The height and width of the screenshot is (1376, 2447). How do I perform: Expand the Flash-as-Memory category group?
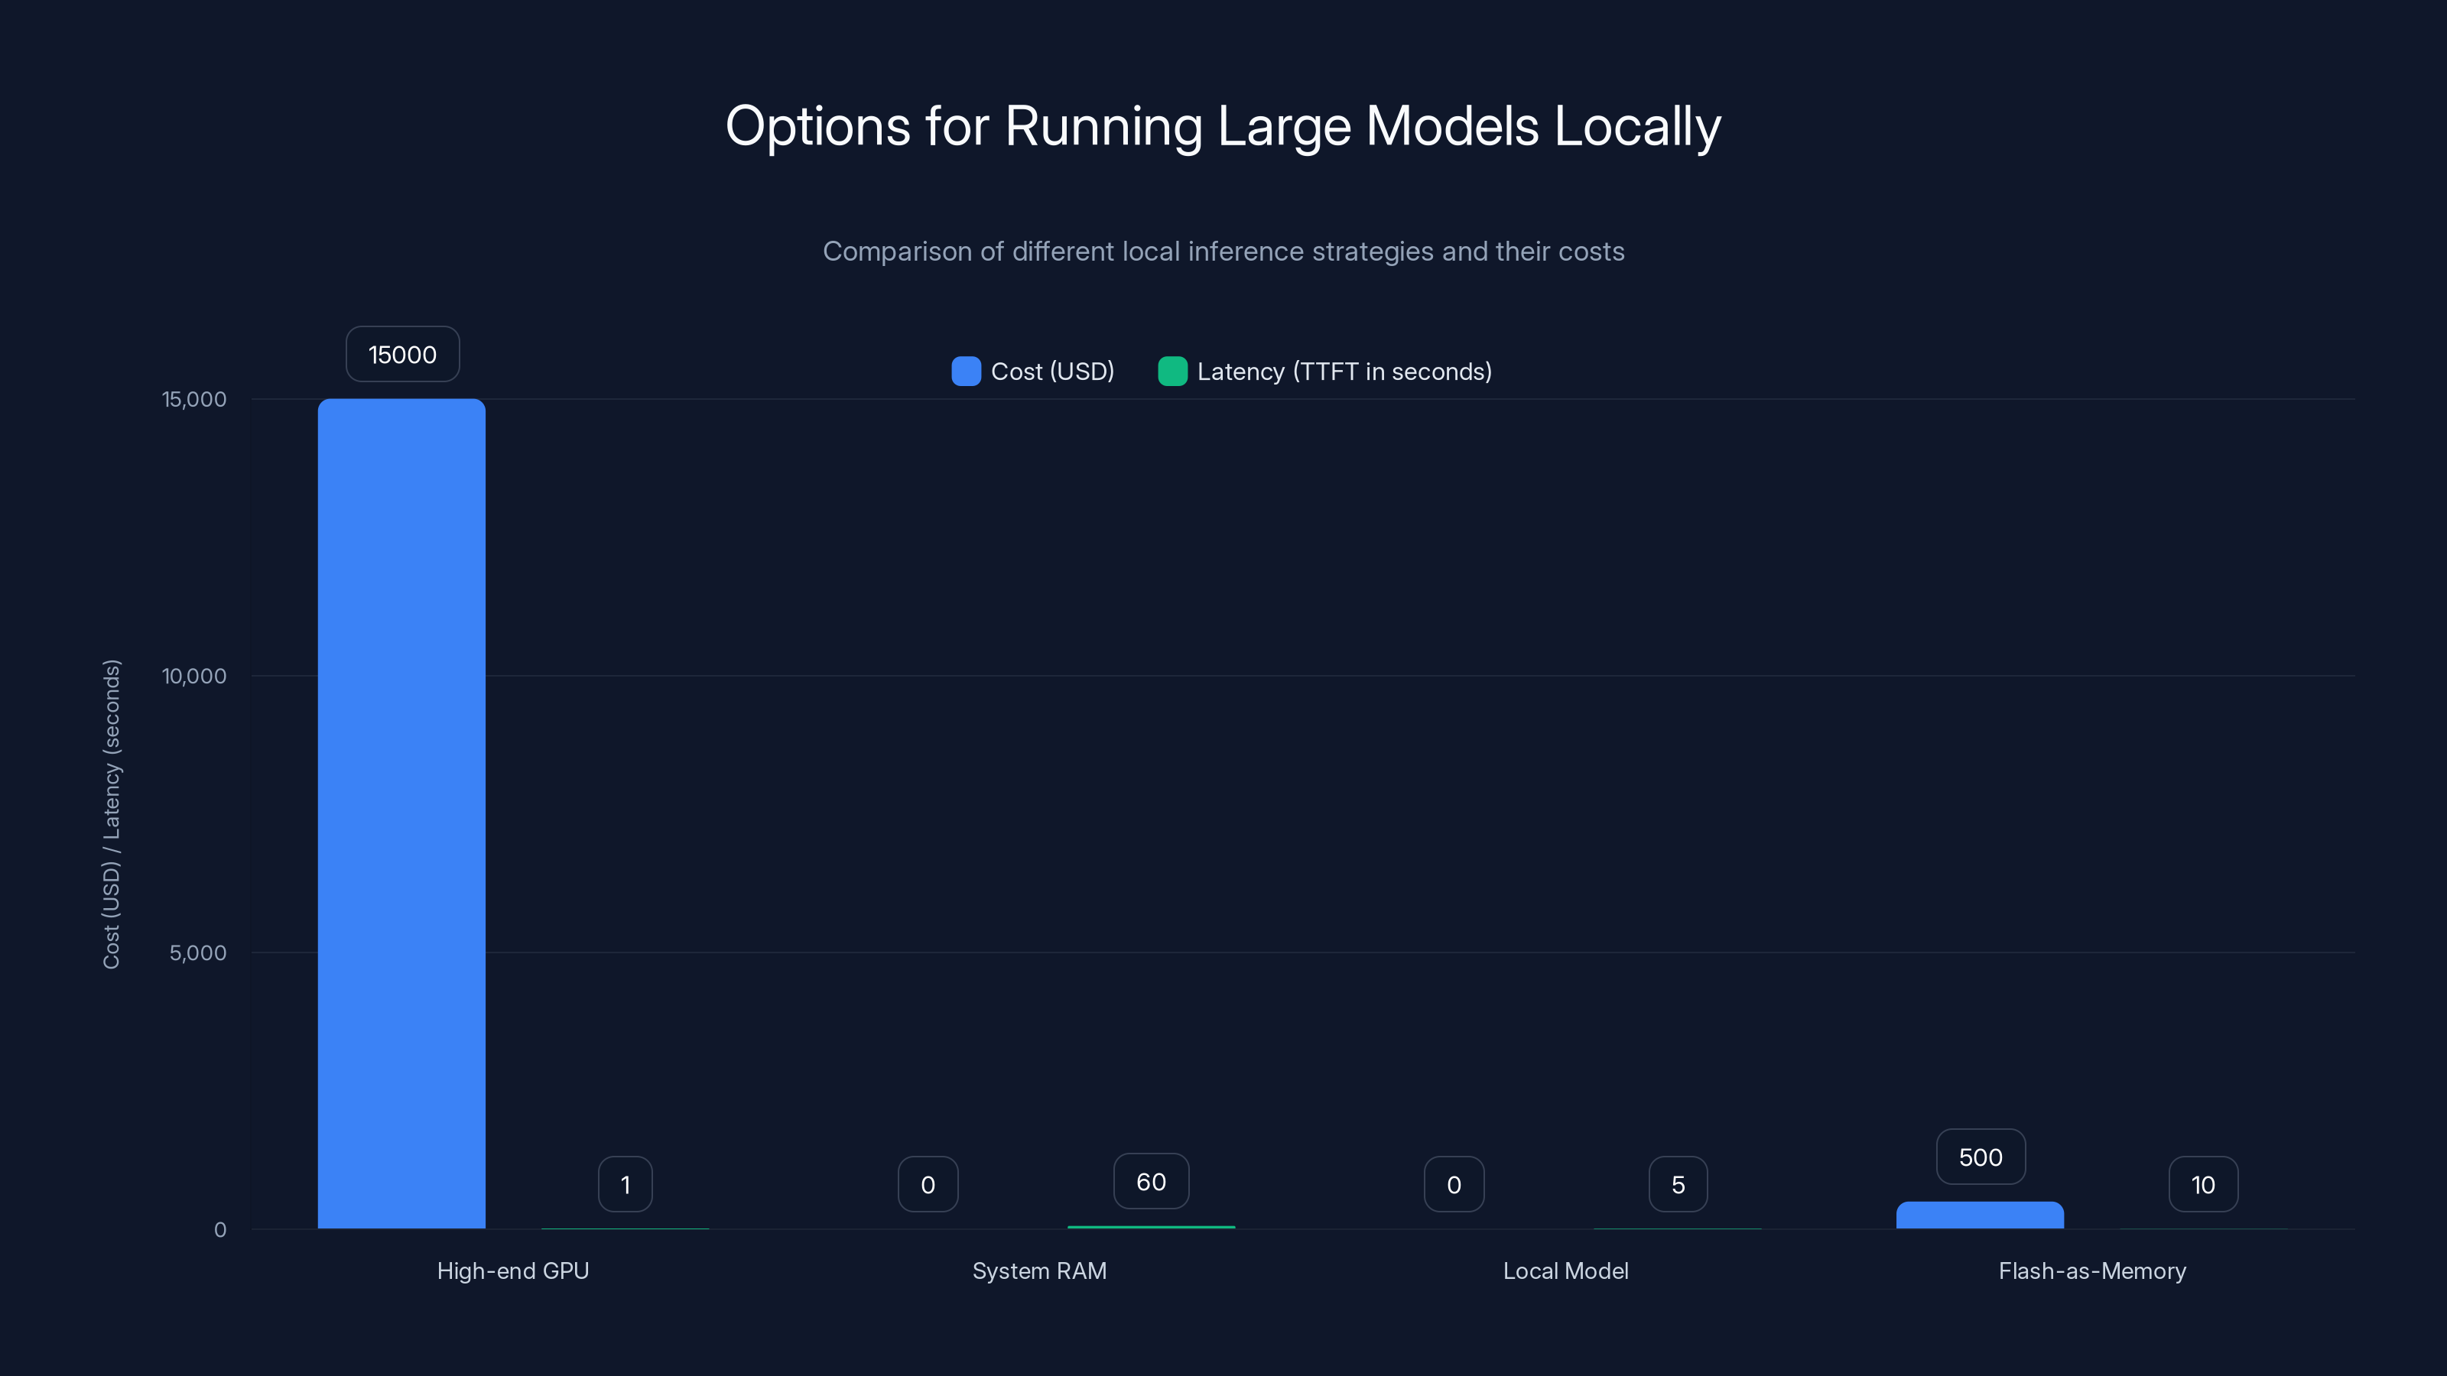2091,1271
